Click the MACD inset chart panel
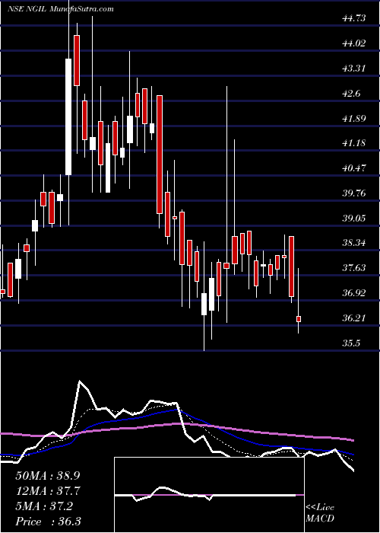The height and width of the screenshot is (533, 380). pyautogui.click(x=209, y=495)
